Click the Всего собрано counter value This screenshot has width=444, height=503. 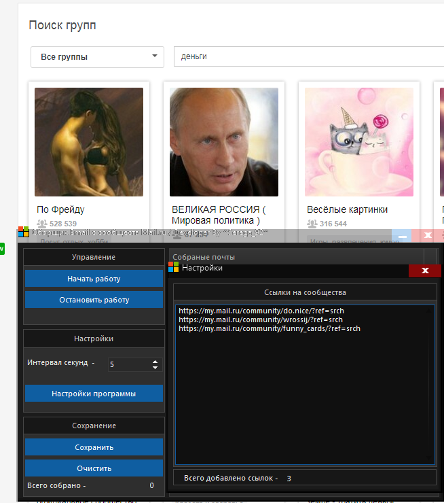[151, 485]
